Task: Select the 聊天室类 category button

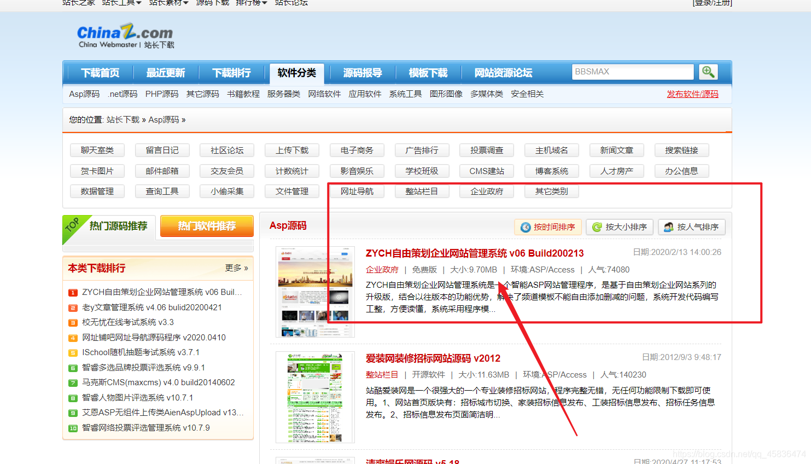Action: [97, 150]
